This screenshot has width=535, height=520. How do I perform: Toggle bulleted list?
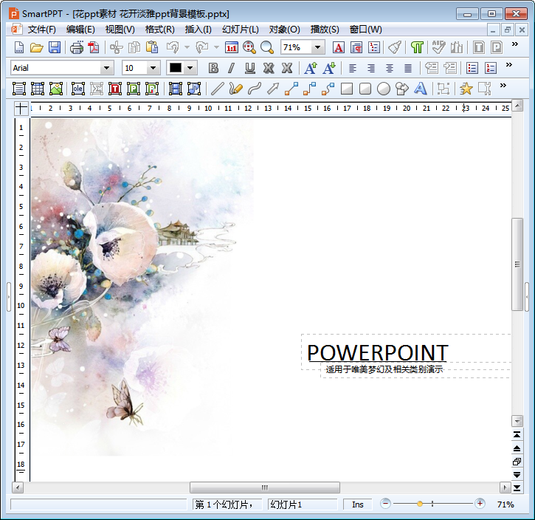click(x=472, y=68)
